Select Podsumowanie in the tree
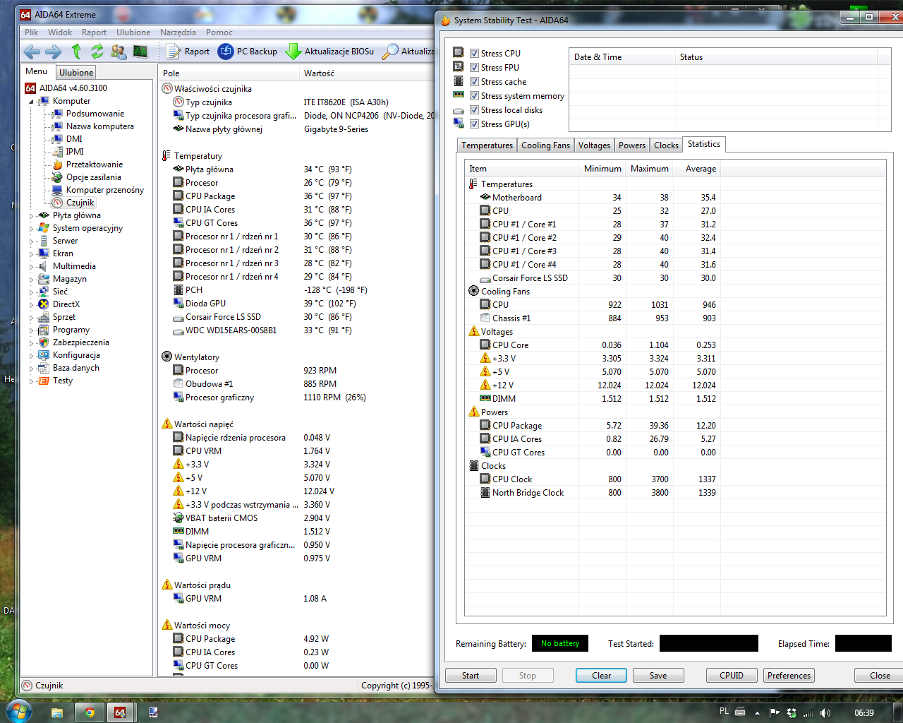Viewport: 903px width, 723px height. [95, 114]
